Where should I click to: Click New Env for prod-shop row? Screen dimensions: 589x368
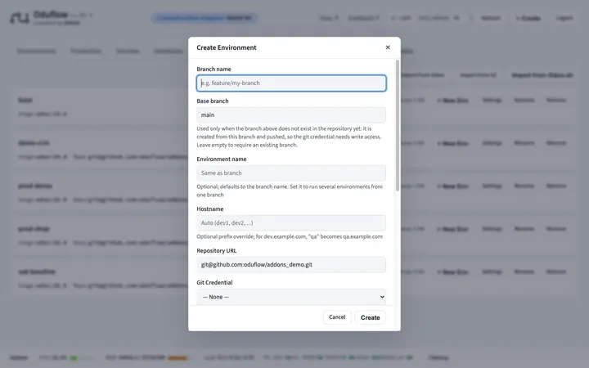(453, 229)
